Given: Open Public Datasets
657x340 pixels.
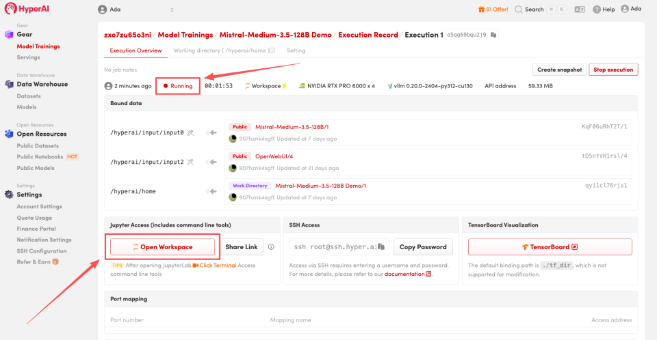Looking at the screenshot, I should coord(38,145).
